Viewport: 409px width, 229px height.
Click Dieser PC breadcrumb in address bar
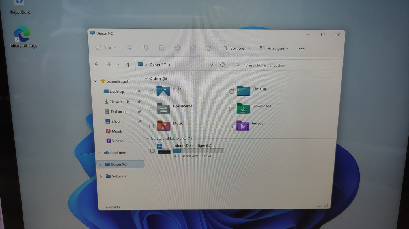[x=158, y=65]
